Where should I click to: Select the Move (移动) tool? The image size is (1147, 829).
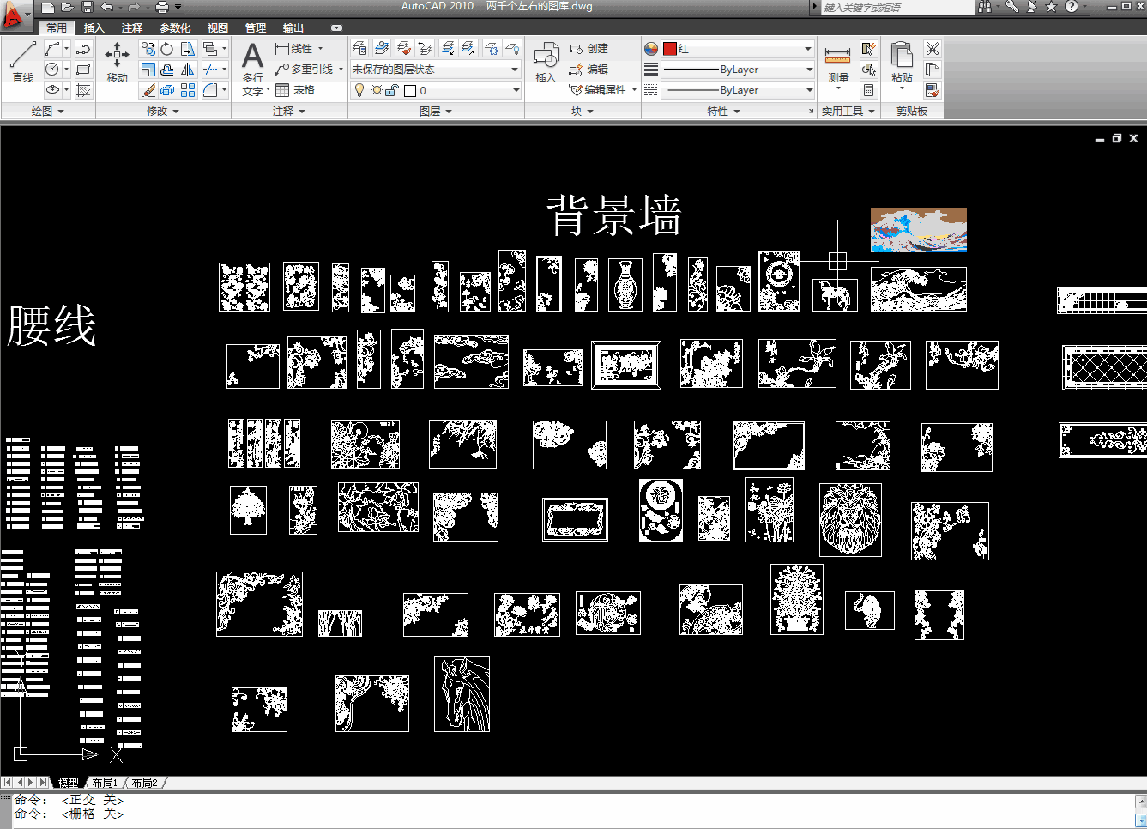click(118, 61)
